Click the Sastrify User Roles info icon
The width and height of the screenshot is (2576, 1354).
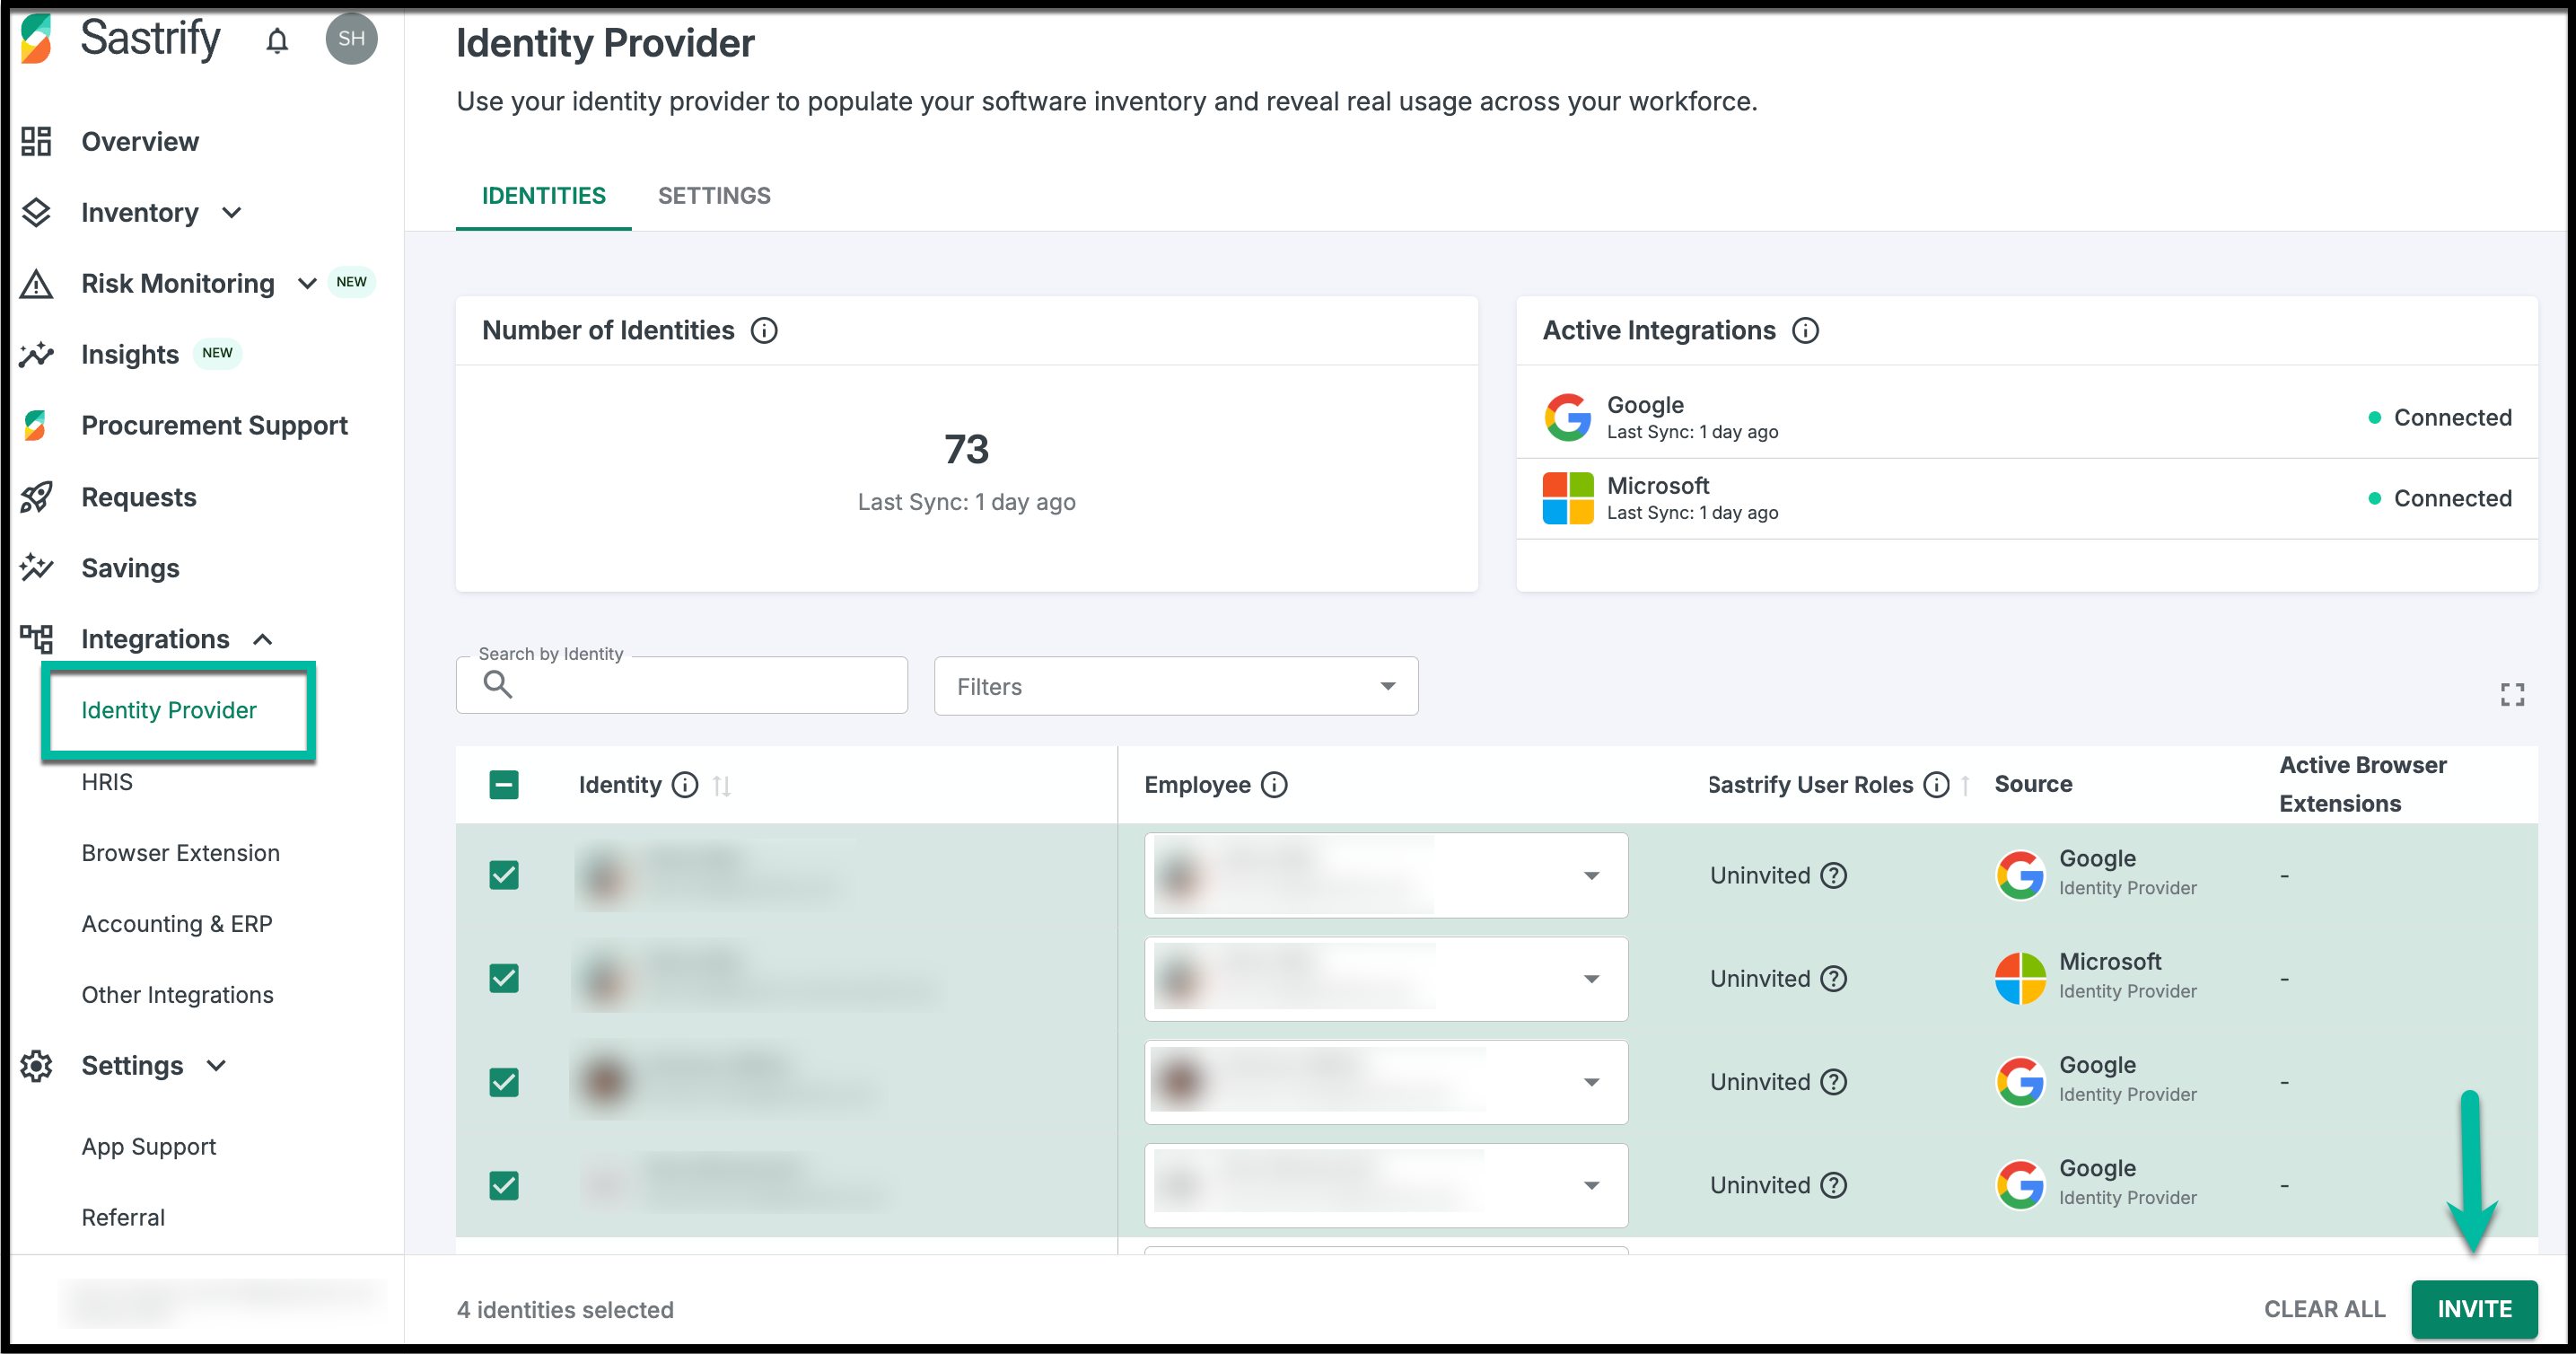(1937, 785)
